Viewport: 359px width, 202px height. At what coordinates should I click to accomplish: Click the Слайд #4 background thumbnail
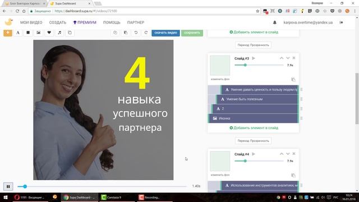coord(220,161)
